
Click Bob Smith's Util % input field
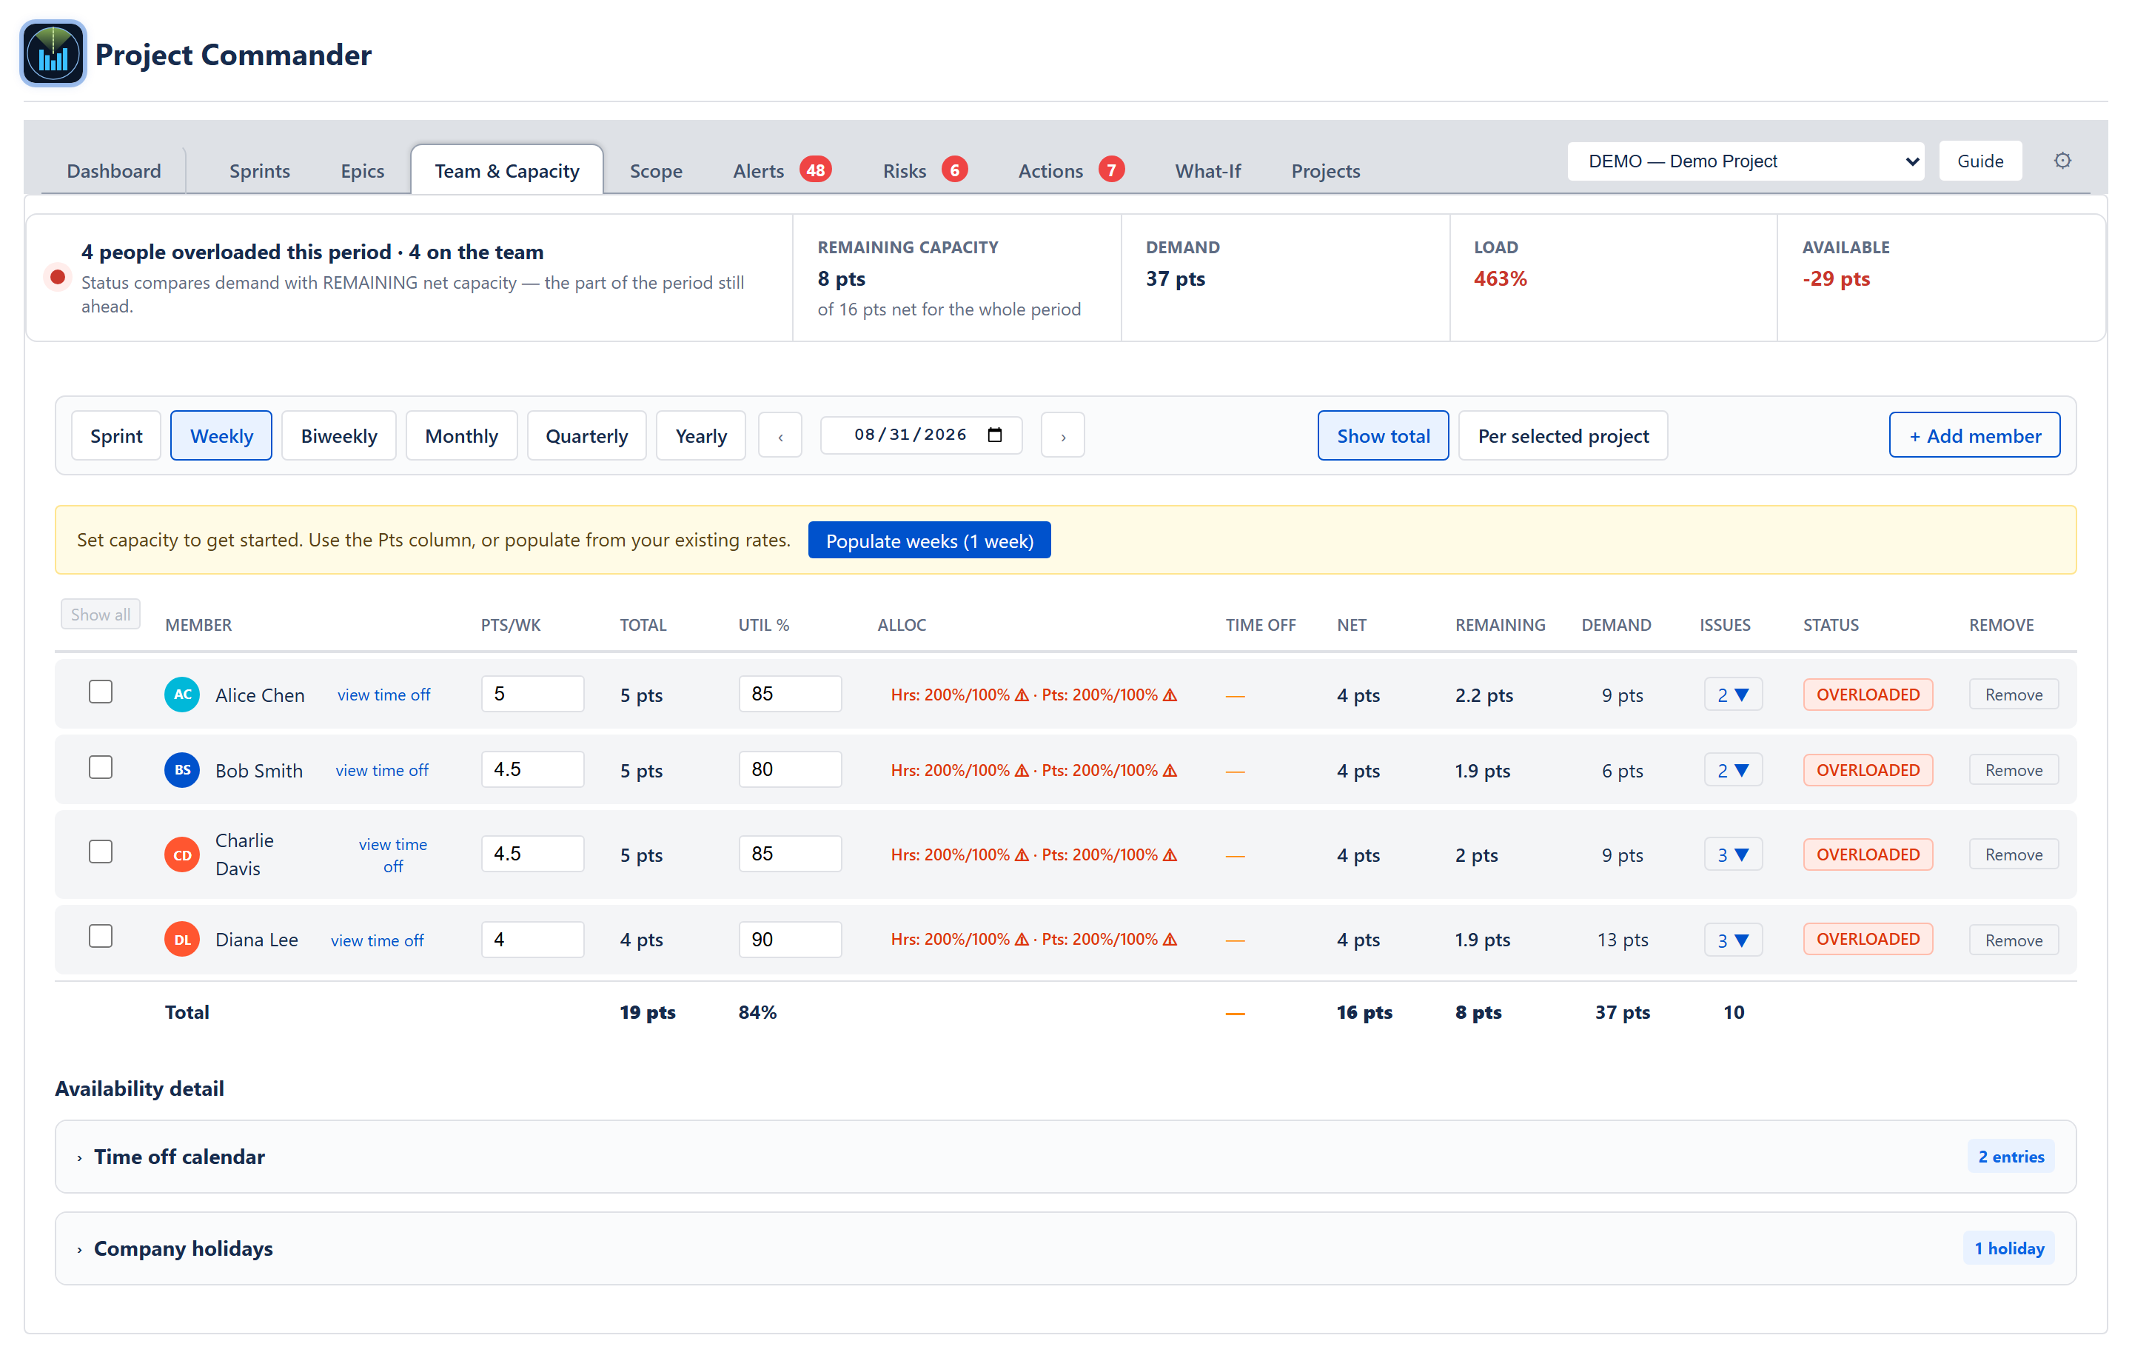790,769
